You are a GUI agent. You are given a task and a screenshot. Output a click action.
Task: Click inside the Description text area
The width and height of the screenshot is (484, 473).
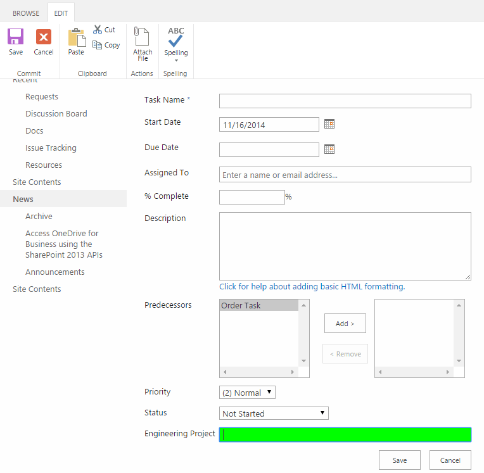point(345,246)
